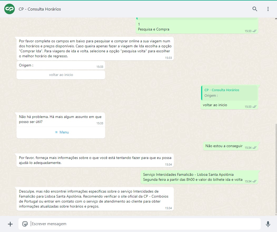Click the chat scrollbar thumb

point(276,169)
